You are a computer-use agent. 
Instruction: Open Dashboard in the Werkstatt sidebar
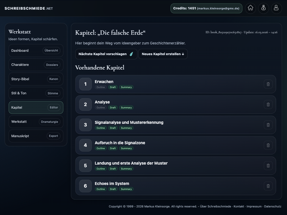pos(36,51)
